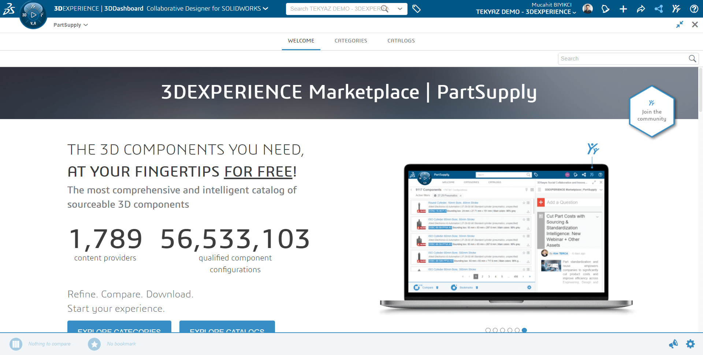Click the FOR FREE underlined link
This screenshot has width=703, height=355.
pyautogui.click(x=258, y=172)
